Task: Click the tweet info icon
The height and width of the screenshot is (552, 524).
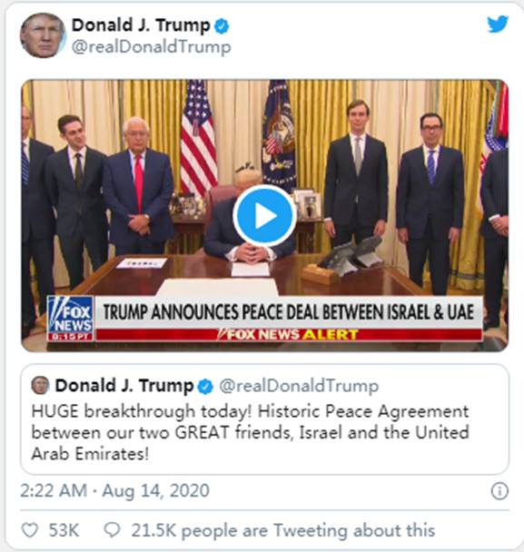Action: click(x=499, y=491)
